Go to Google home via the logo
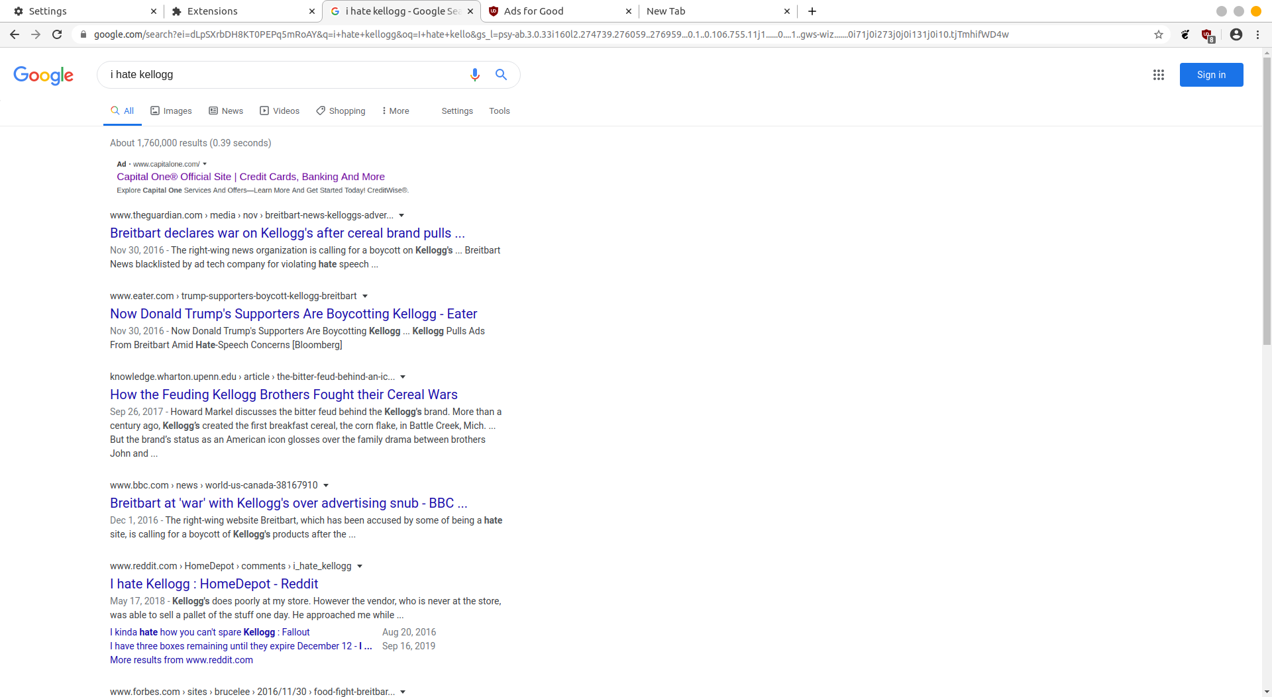The image size is (1272, 697). coord(43,75)
